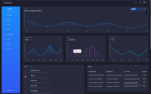This screenshot has width=151, height=94.
Task: Click the MON peak point on Service Requests chart
Action: tap(50, 46)
